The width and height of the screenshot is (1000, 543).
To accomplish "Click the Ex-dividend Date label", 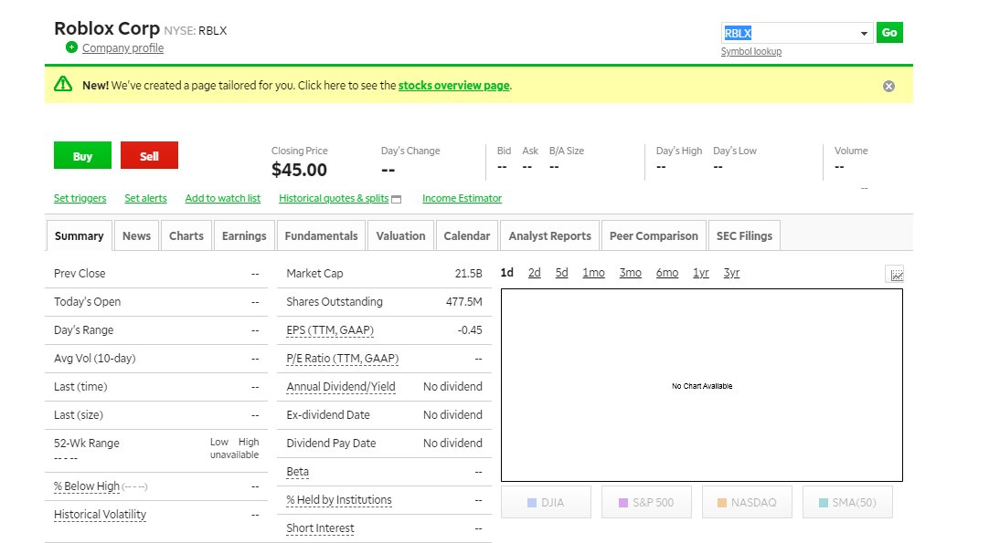I will (328, 415).
